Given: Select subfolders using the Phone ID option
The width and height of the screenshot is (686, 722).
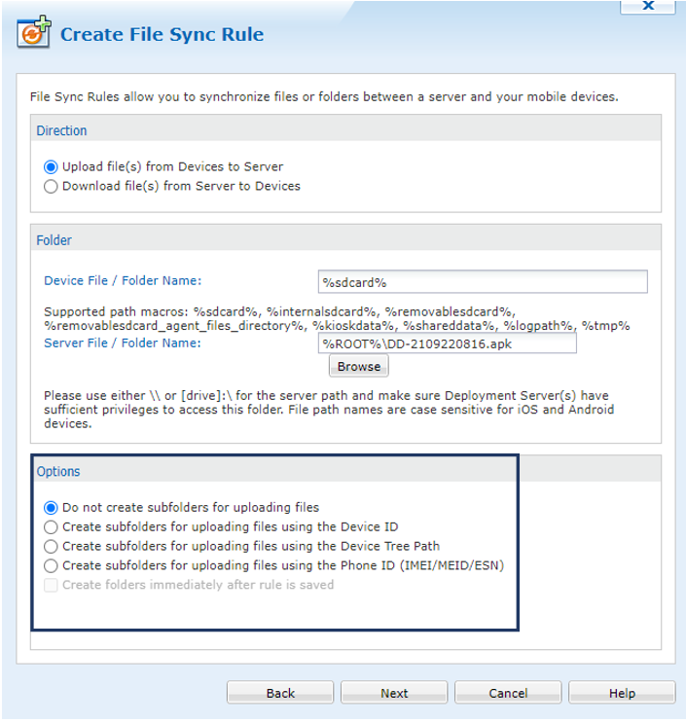Looking at the screenshot, I should click(x=51, y=565).
